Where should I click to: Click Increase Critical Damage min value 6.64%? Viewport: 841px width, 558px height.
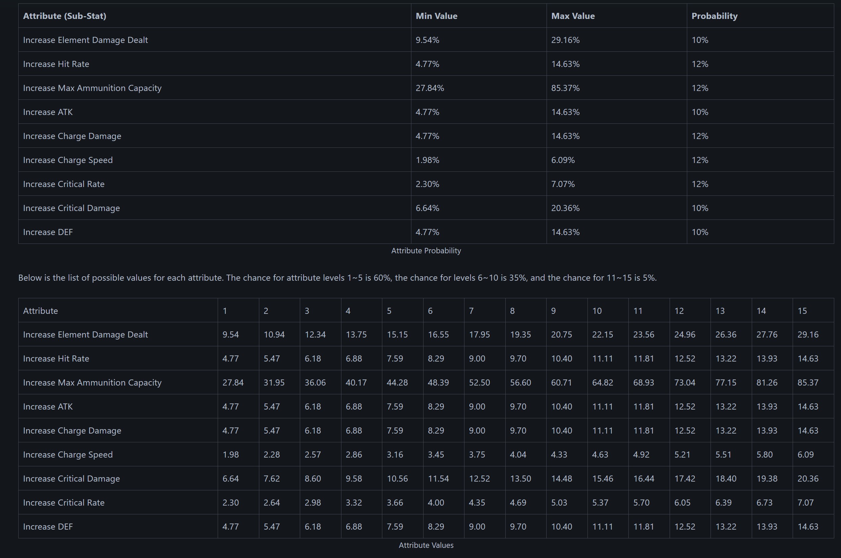427,208
